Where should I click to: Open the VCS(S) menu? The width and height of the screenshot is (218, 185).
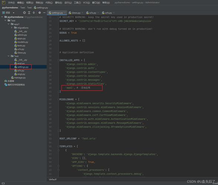pyautogui.click(x=86, y=3)
